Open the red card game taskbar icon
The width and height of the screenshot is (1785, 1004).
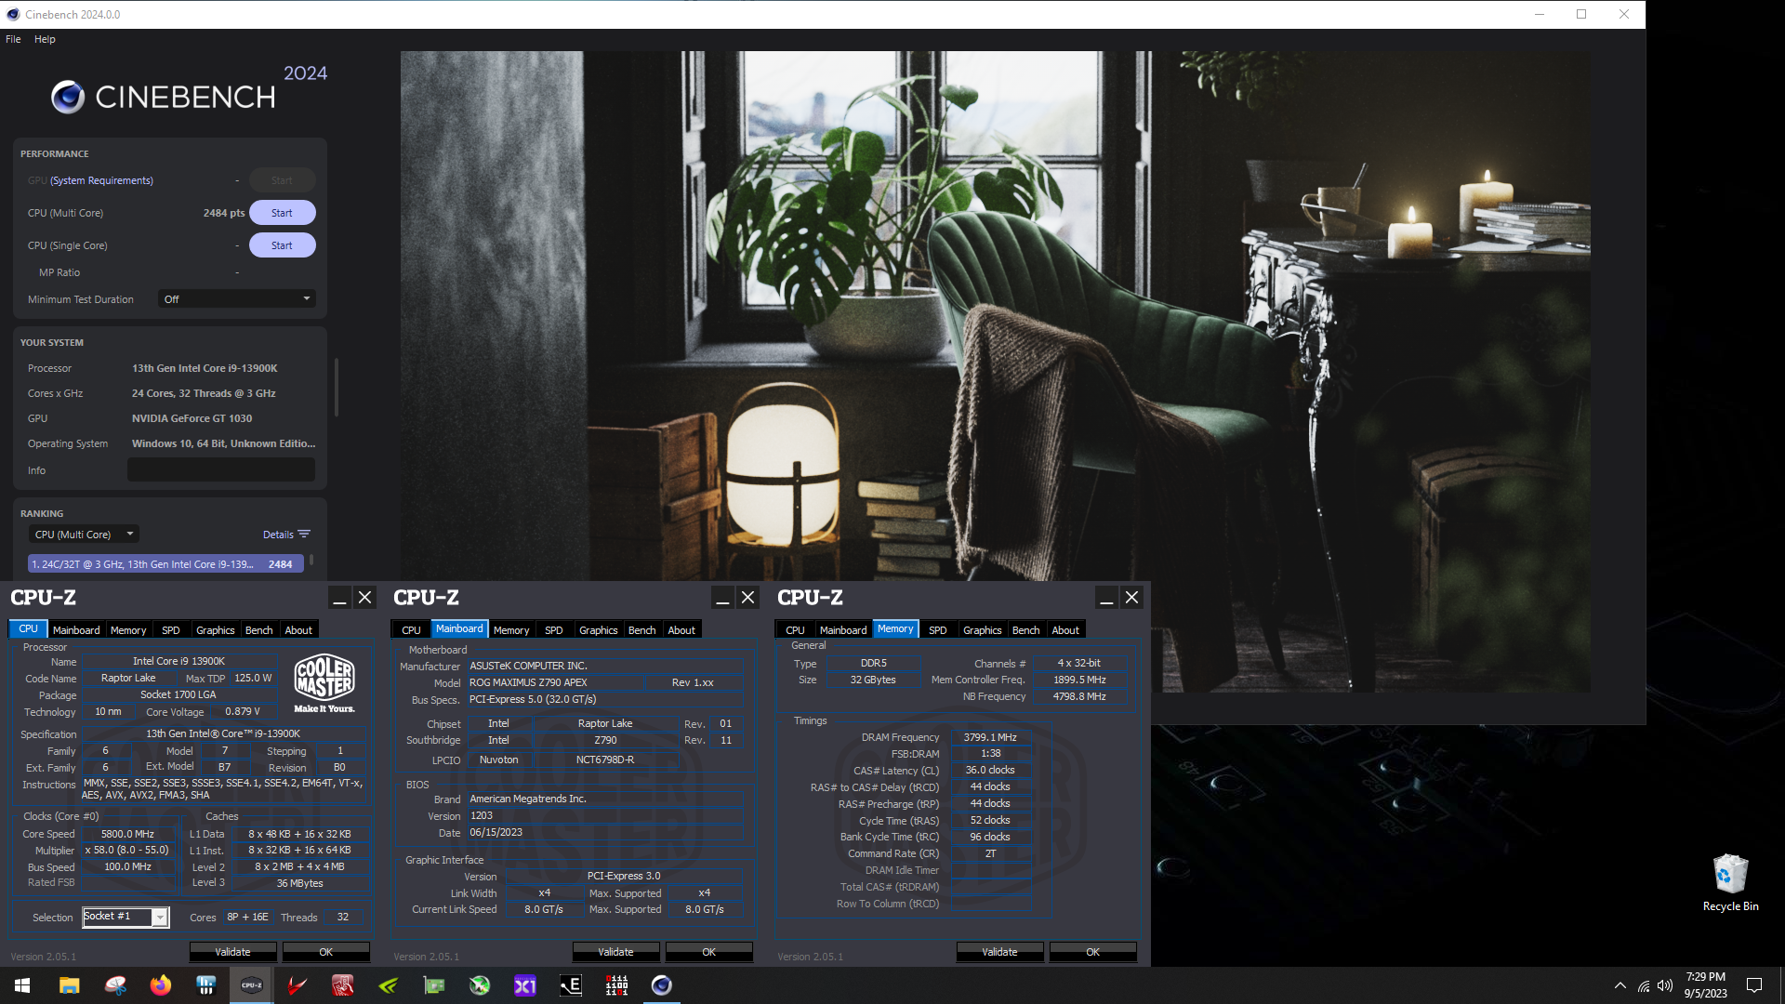click(343, 985)
